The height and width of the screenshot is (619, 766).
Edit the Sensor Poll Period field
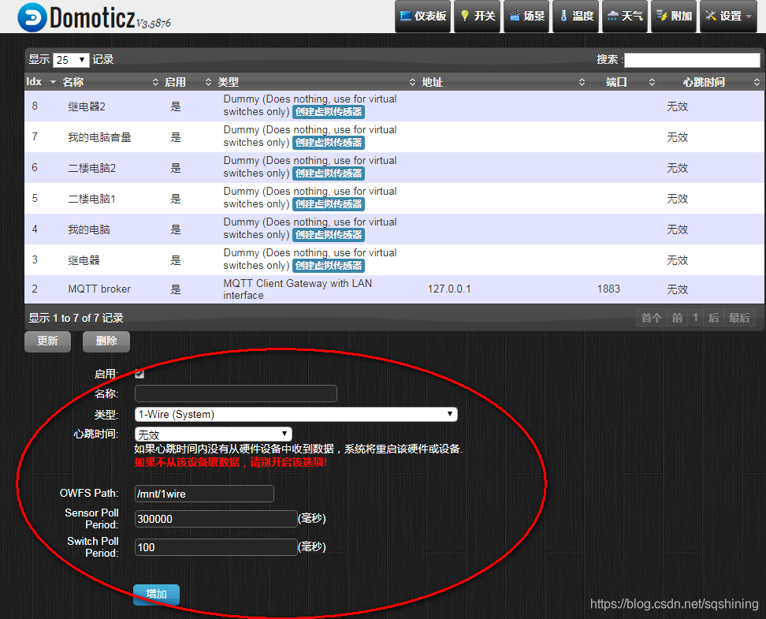click(216, 520)
